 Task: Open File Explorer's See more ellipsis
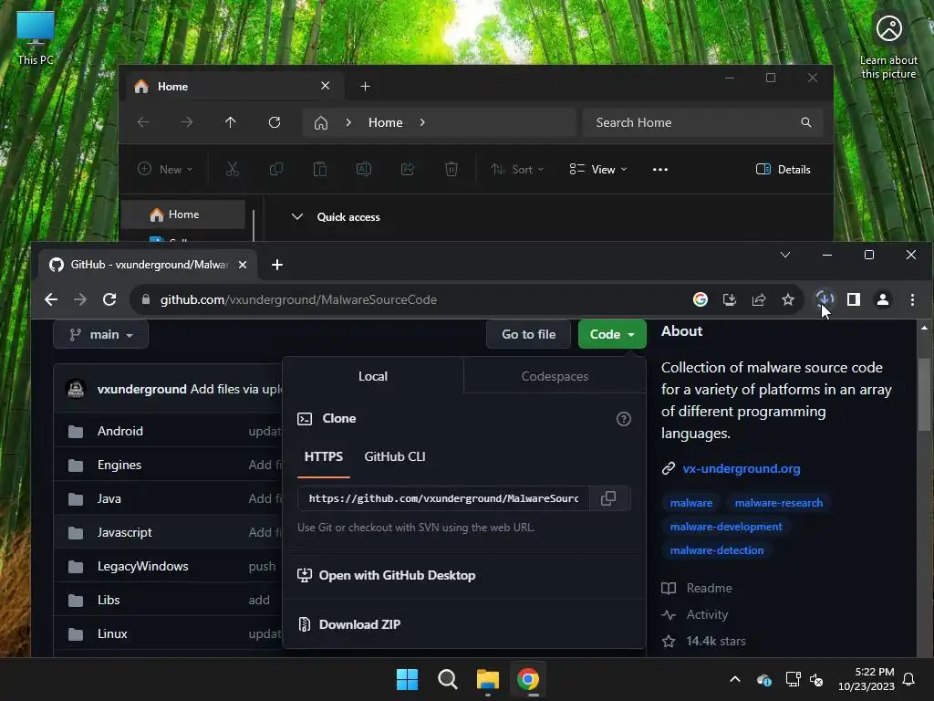point(660,169)
